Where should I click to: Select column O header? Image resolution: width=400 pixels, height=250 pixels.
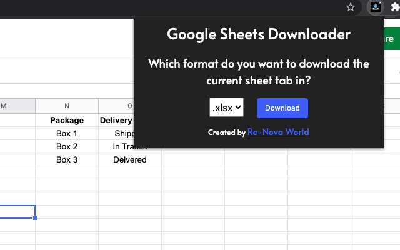point(116,106)
